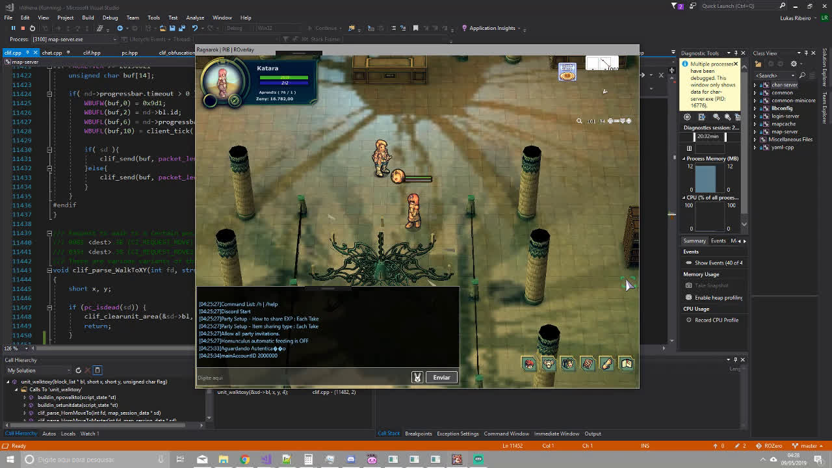Image resolution: width=832 pixels, height=468 pixels.
Task: Launch Google Chrome from the taskbar
Action: click(x=244, y=460)
